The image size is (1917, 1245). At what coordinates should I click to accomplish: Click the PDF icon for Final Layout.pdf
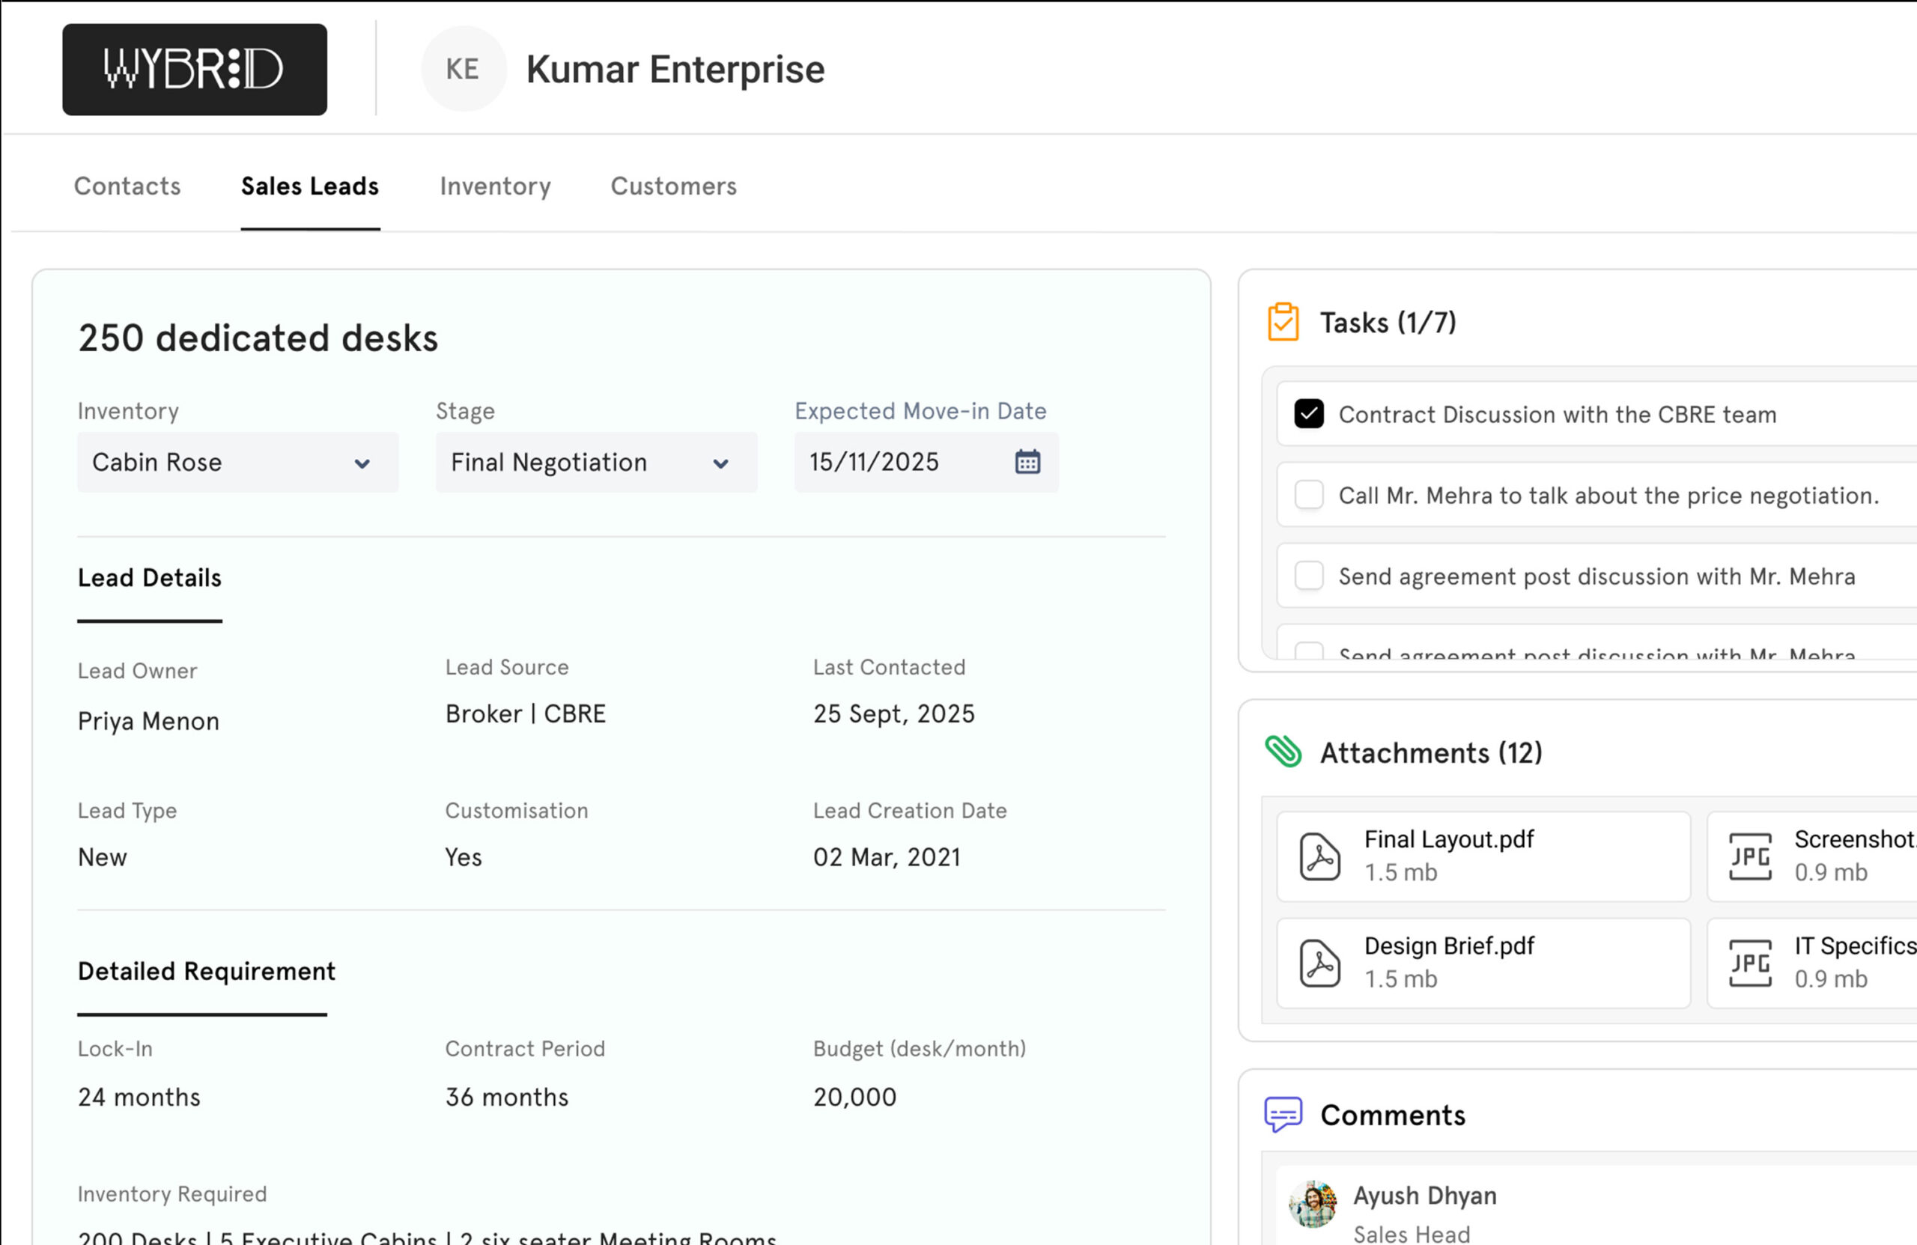click(1319, 856)
